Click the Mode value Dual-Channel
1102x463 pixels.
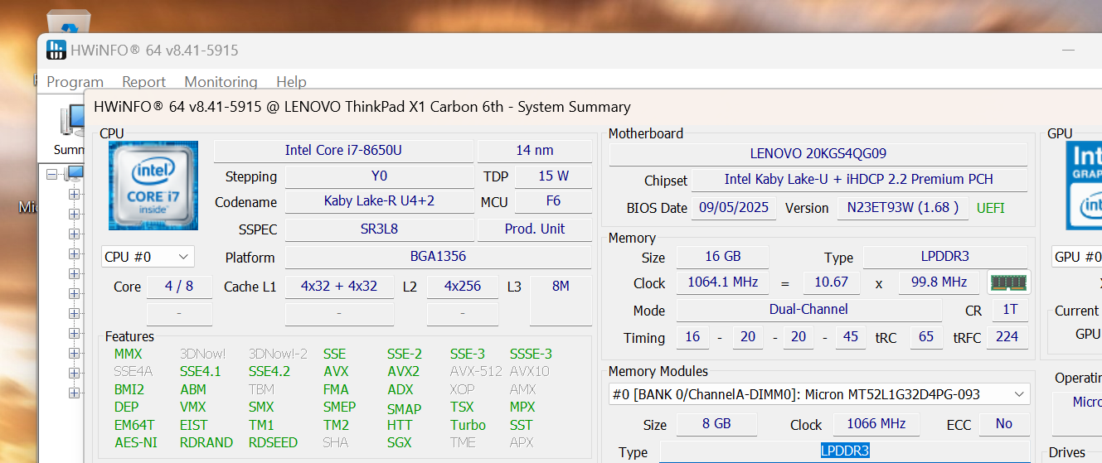808,310
